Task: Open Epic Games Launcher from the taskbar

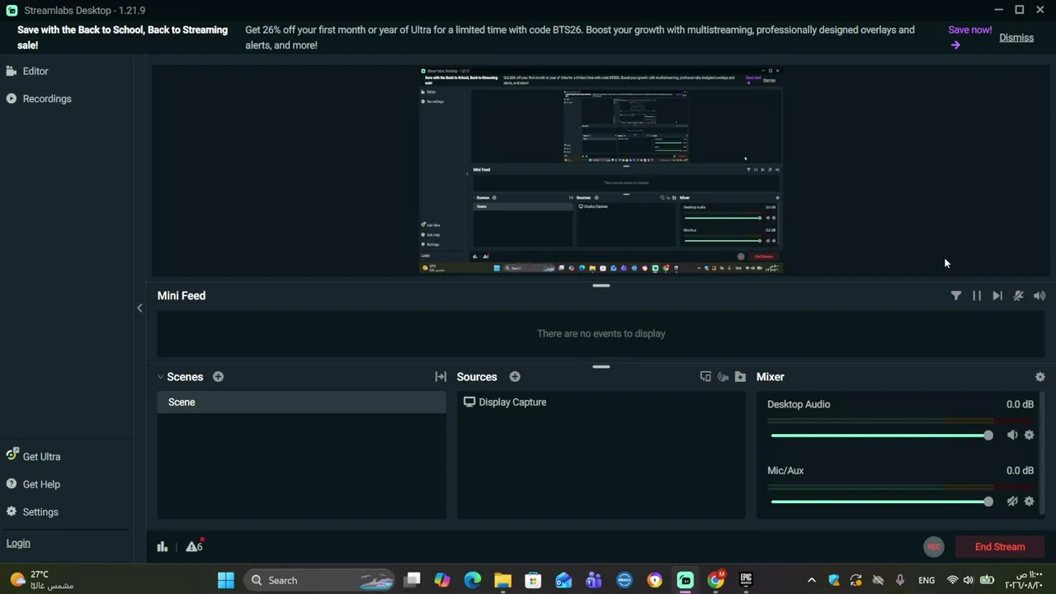Action: tap(747, 581)
